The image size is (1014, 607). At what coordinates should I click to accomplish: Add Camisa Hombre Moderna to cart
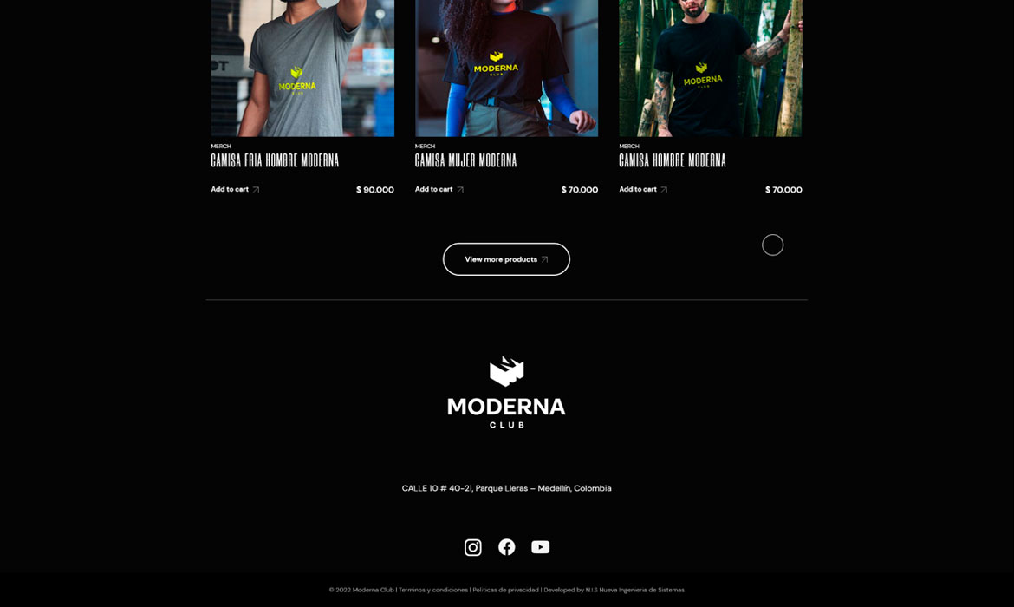[638, 189]
